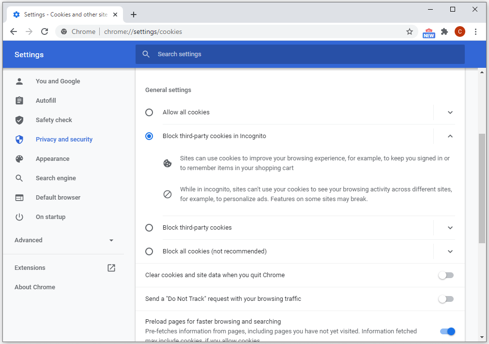Click the scrollbar down arrow
This screenshot has height=344, width=489.
pos(482,337)
